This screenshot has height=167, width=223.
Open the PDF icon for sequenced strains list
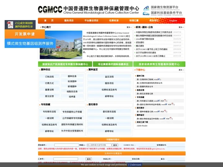pos(10,25)
